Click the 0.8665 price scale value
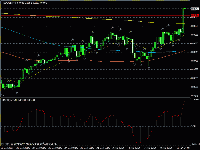The width and height of the screenshot is (200, 150). click(195, 69)
